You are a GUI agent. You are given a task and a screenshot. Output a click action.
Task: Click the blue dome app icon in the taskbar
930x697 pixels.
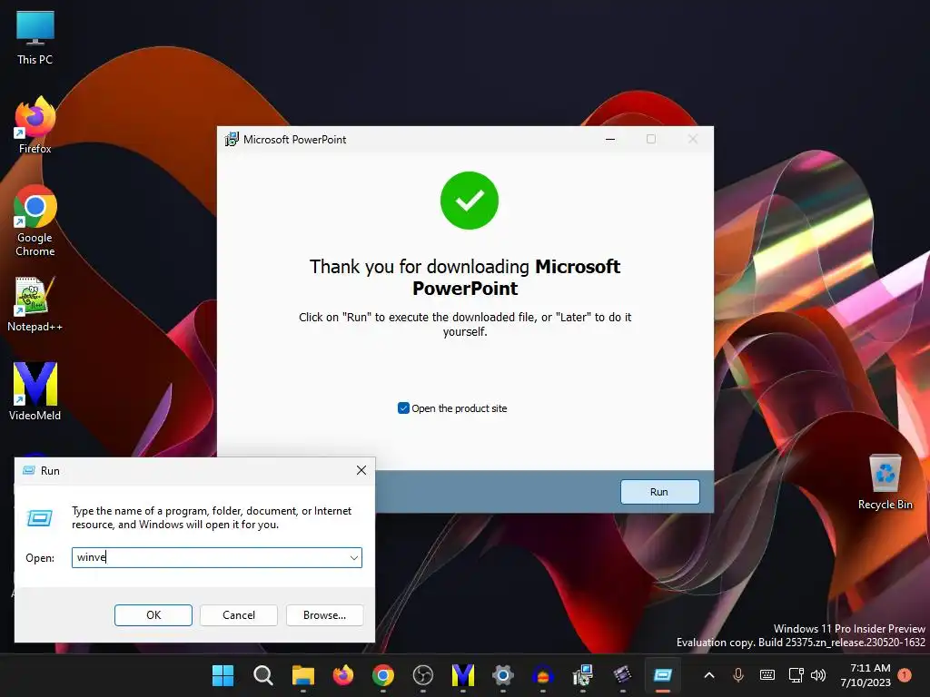click(x=543, y=675)
